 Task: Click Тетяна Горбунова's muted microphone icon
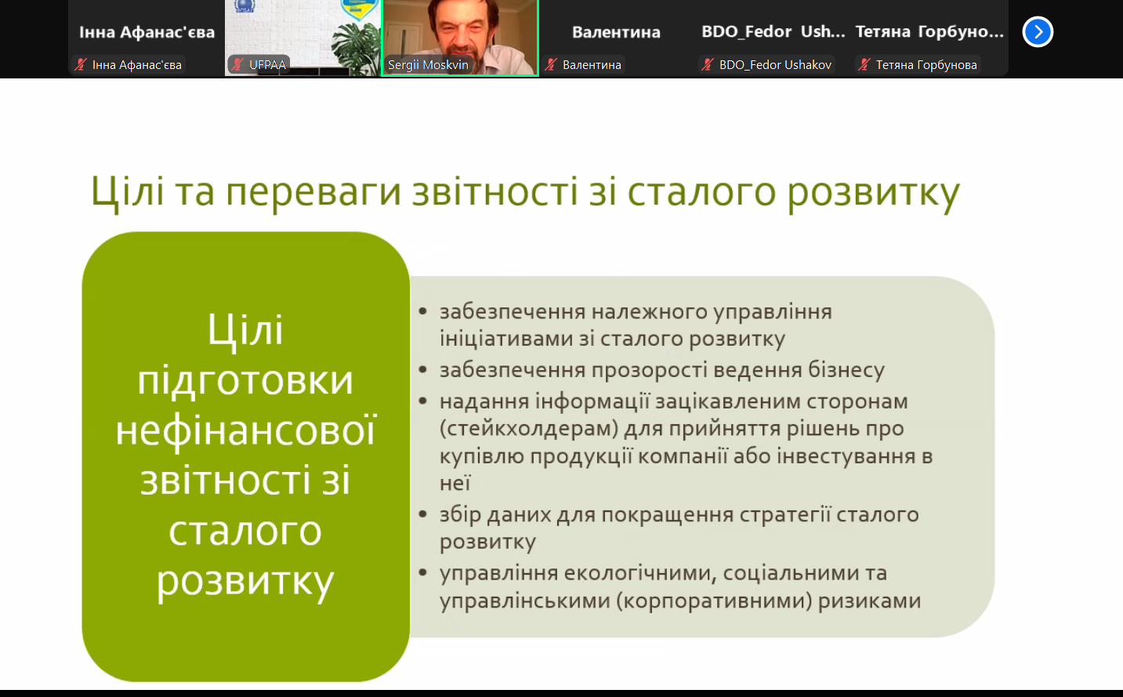click(864, 65)
